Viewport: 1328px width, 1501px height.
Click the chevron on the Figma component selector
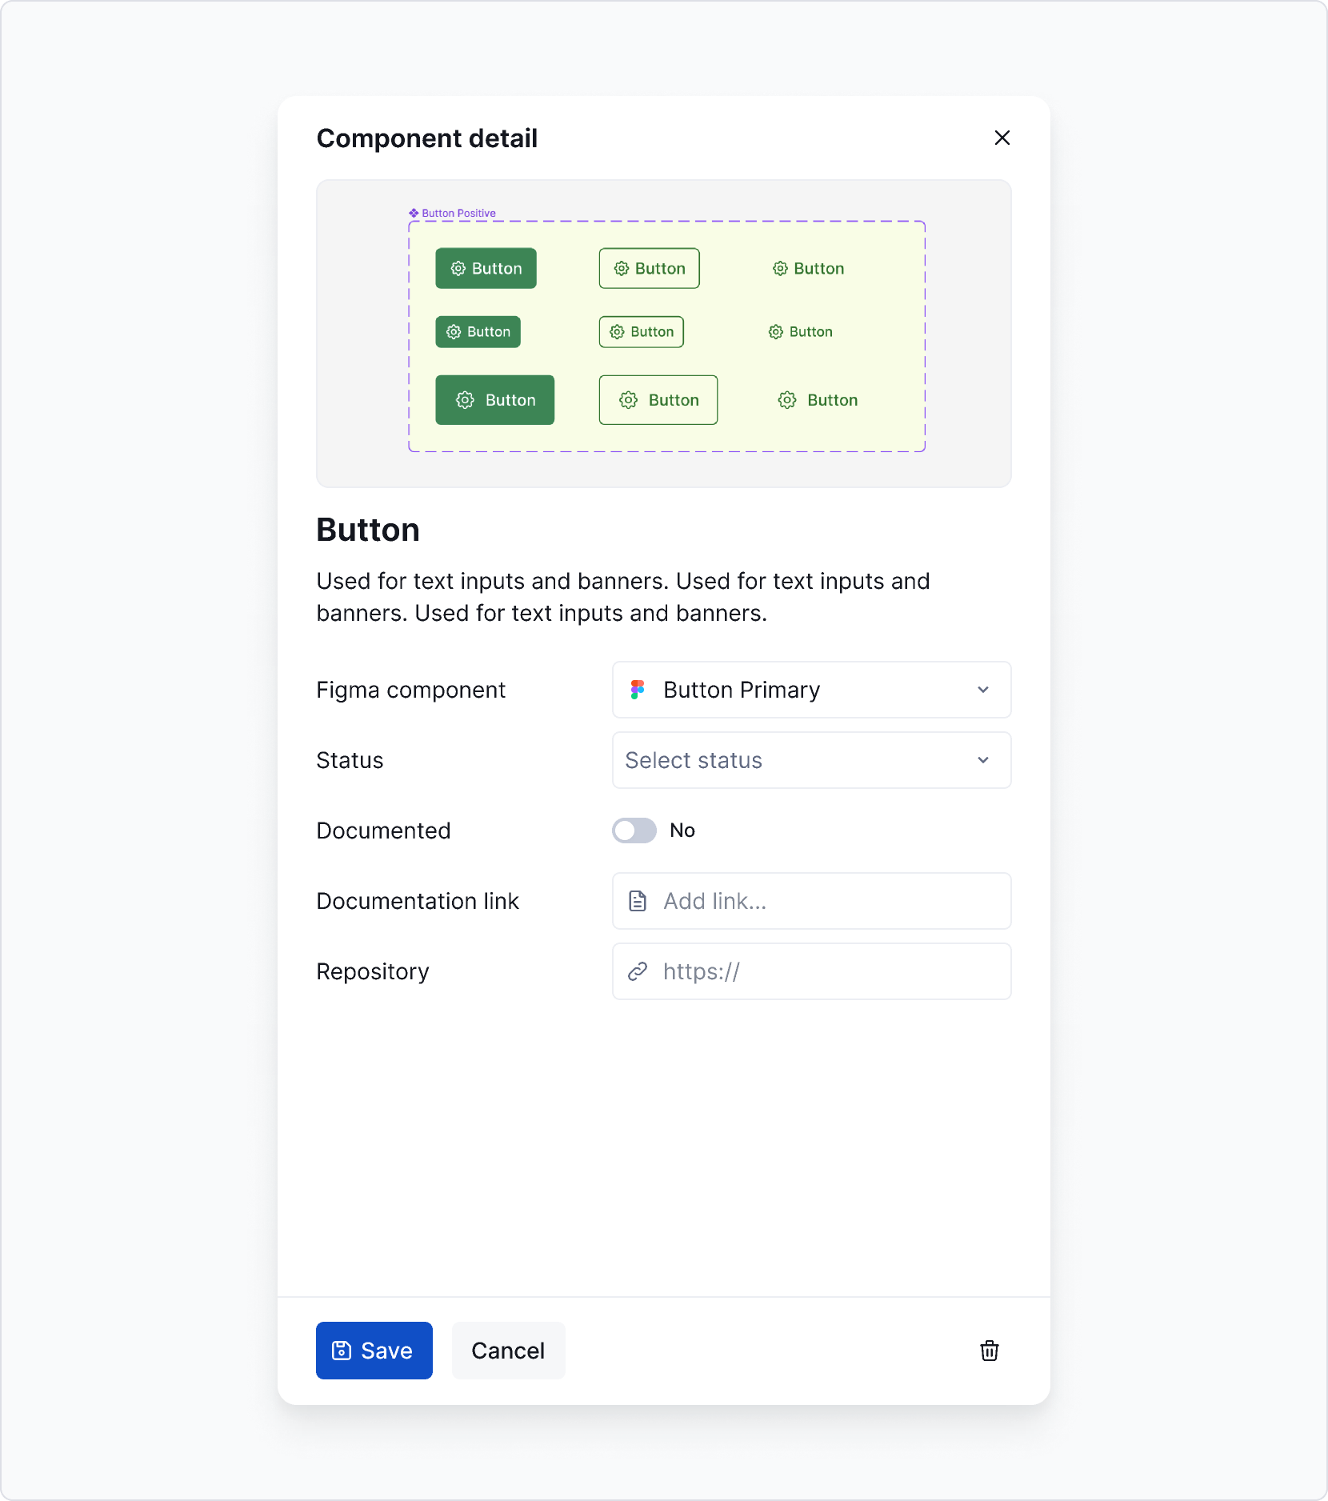(x=983, y=690)
